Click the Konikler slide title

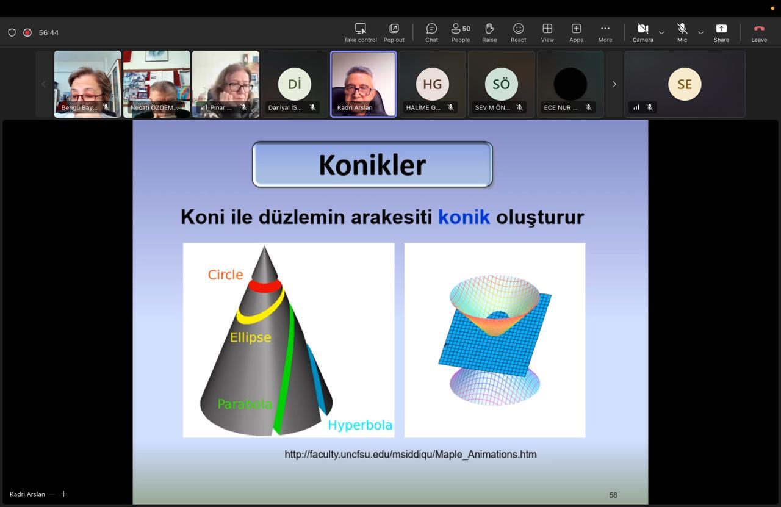(372, 165)
